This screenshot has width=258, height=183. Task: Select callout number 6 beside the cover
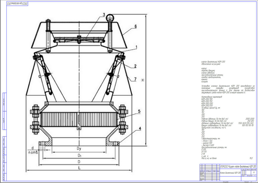click(135, 26)
